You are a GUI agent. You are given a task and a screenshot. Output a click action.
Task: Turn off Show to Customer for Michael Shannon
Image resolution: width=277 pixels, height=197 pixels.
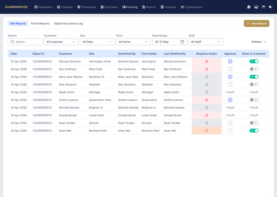point(254,61)
